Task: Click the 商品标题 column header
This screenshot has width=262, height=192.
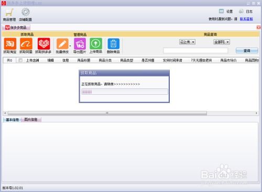Action: [84, 60]
